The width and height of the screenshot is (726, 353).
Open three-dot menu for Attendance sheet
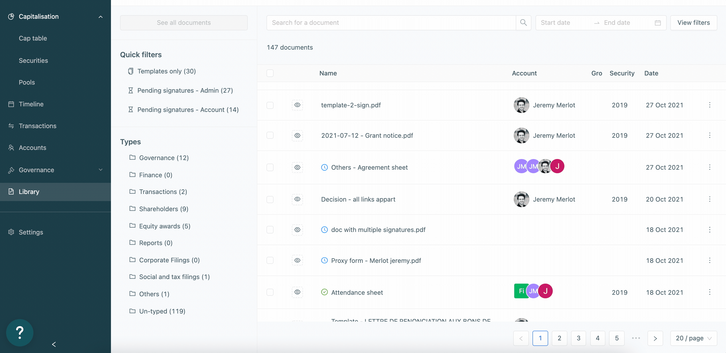click(x=709, y=292)
